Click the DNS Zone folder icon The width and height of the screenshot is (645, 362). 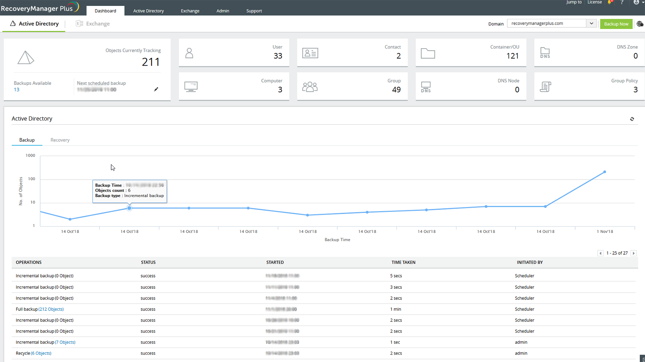[545, 53]
